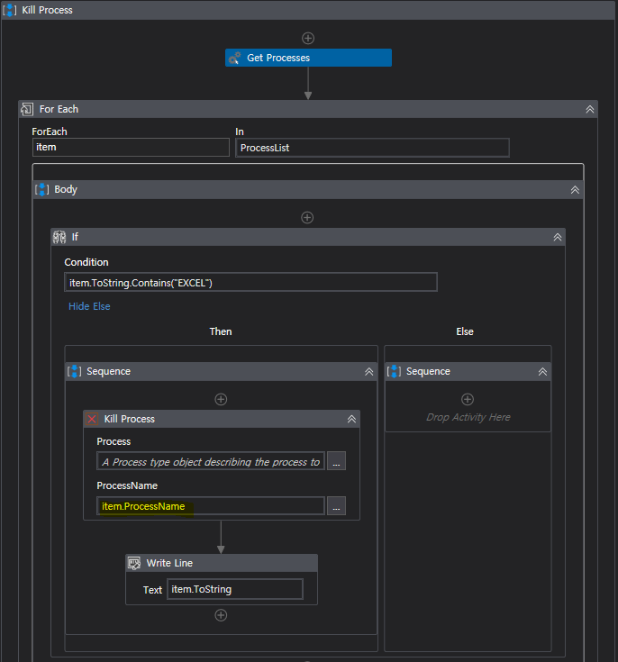Select the Else branch label
The height and width of the screenshot is (662, 618).
point(465,331)
